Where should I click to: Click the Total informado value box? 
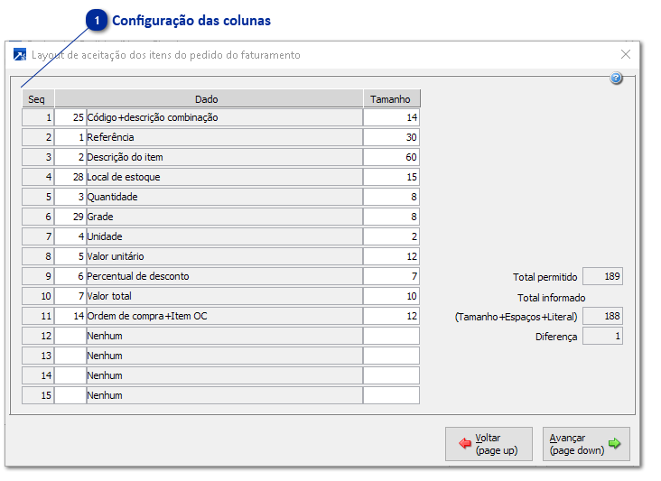(x=602, y=317)
